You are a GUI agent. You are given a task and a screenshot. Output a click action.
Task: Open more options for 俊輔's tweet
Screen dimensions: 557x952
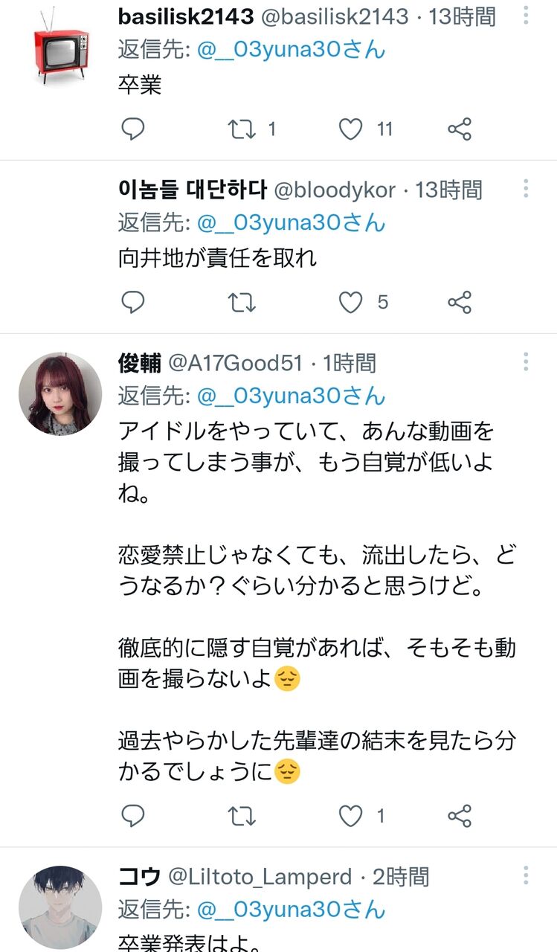(526, 361)
